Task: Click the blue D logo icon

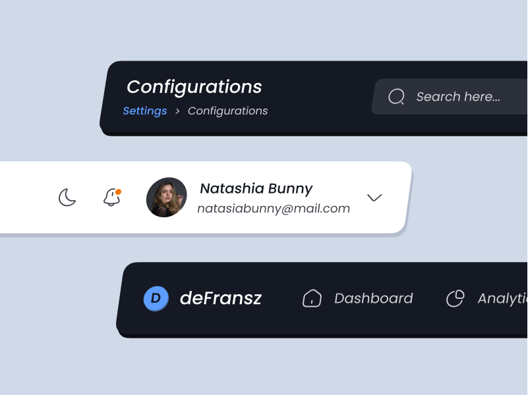Action: [156, 298]
